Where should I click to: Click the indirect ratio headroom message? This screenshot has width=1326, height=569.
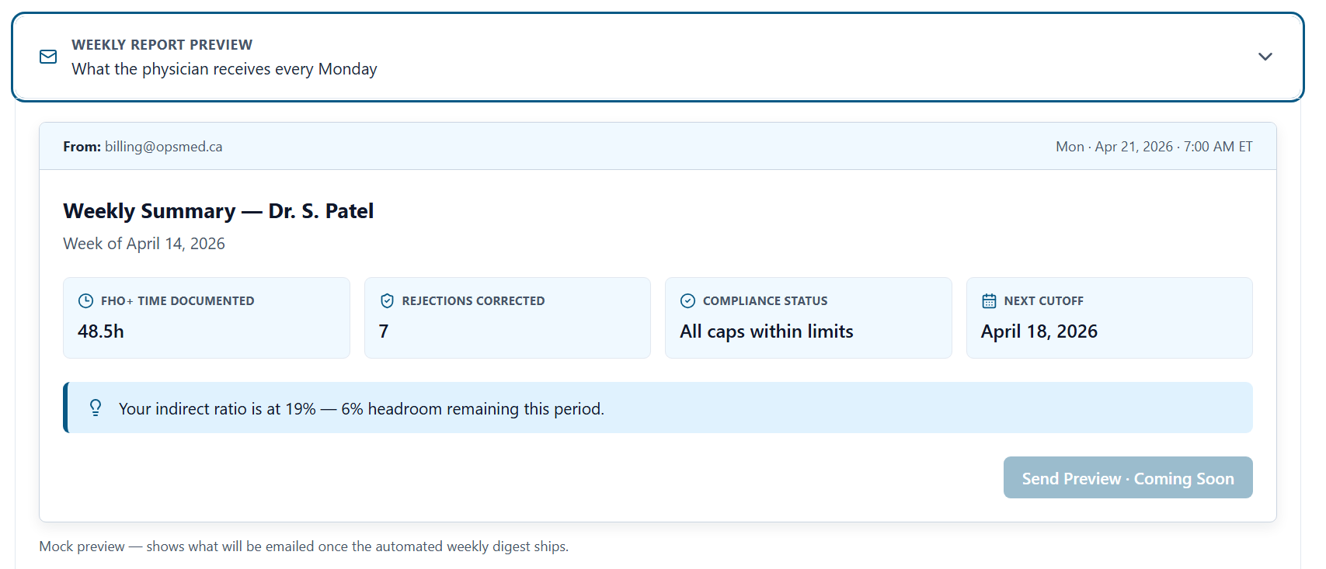(x=361, y=409)
